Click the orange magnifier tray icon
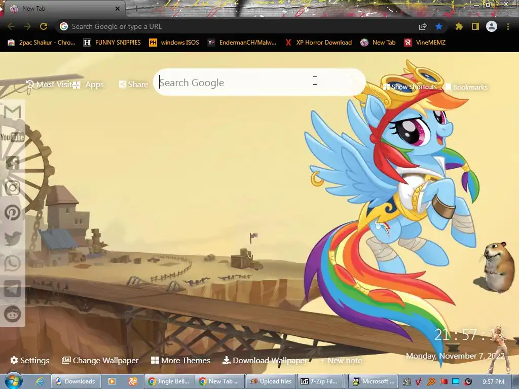Image resolution: width=519 pixels, height=389 pixels. pos(431,382)
